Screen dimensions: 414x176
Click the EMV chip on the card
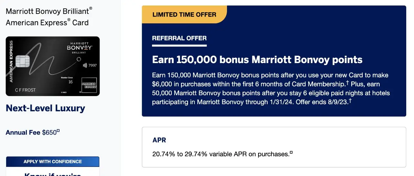pos(22,61)
